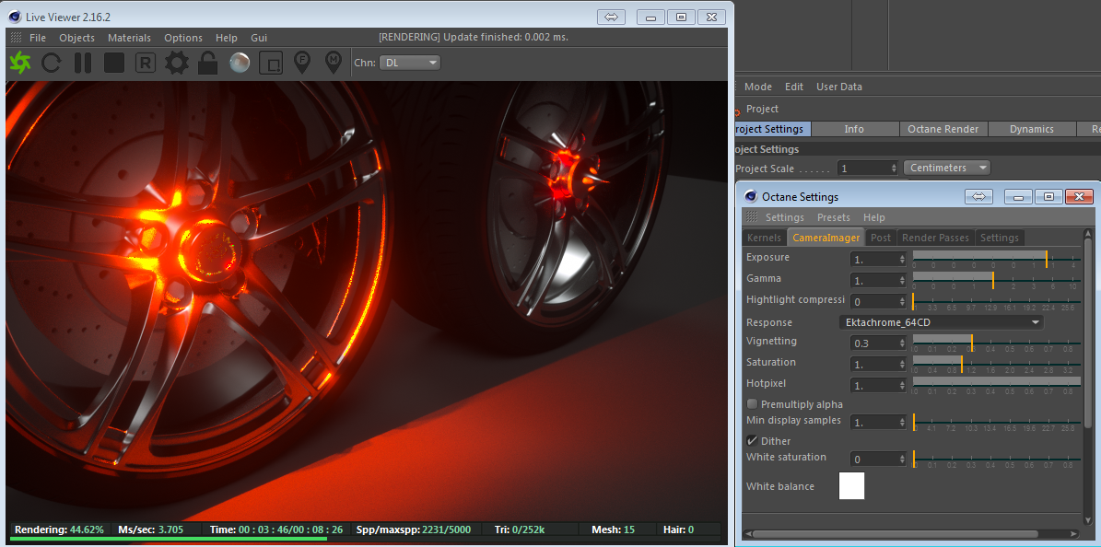1101x547 pixels.
Task: Switch to the Render Passes tab
Action: [x=935, y=238]
